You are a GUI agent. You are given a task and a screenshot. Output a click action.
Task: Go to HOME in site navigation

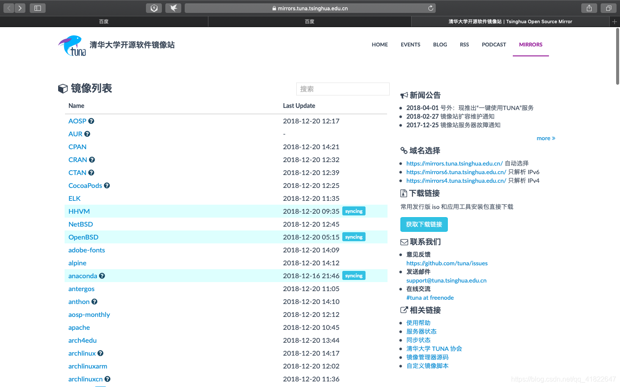(x=380, y=45)
